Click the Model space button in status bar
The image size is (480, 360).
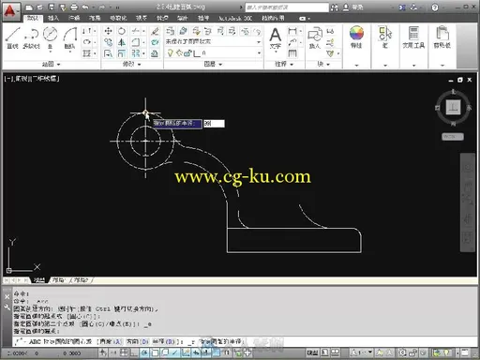[x=312, y=352]
